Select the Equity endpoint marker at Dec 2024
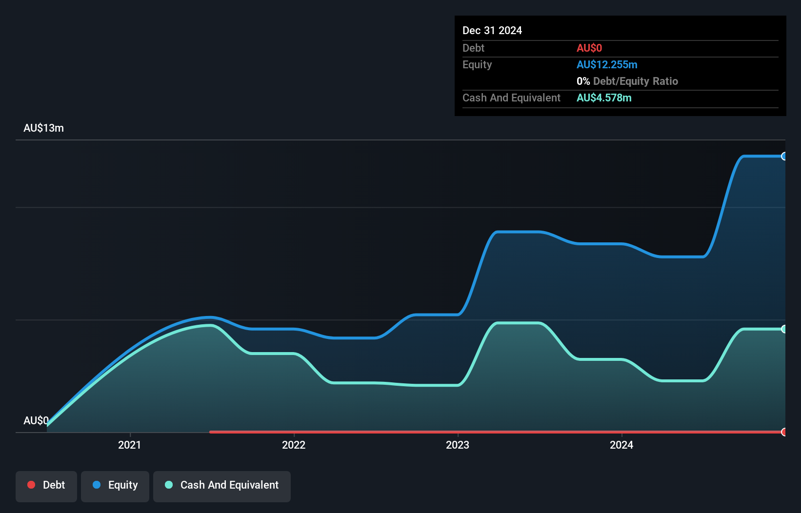Viewport: 801px width, 513px height. click(784, 157)
